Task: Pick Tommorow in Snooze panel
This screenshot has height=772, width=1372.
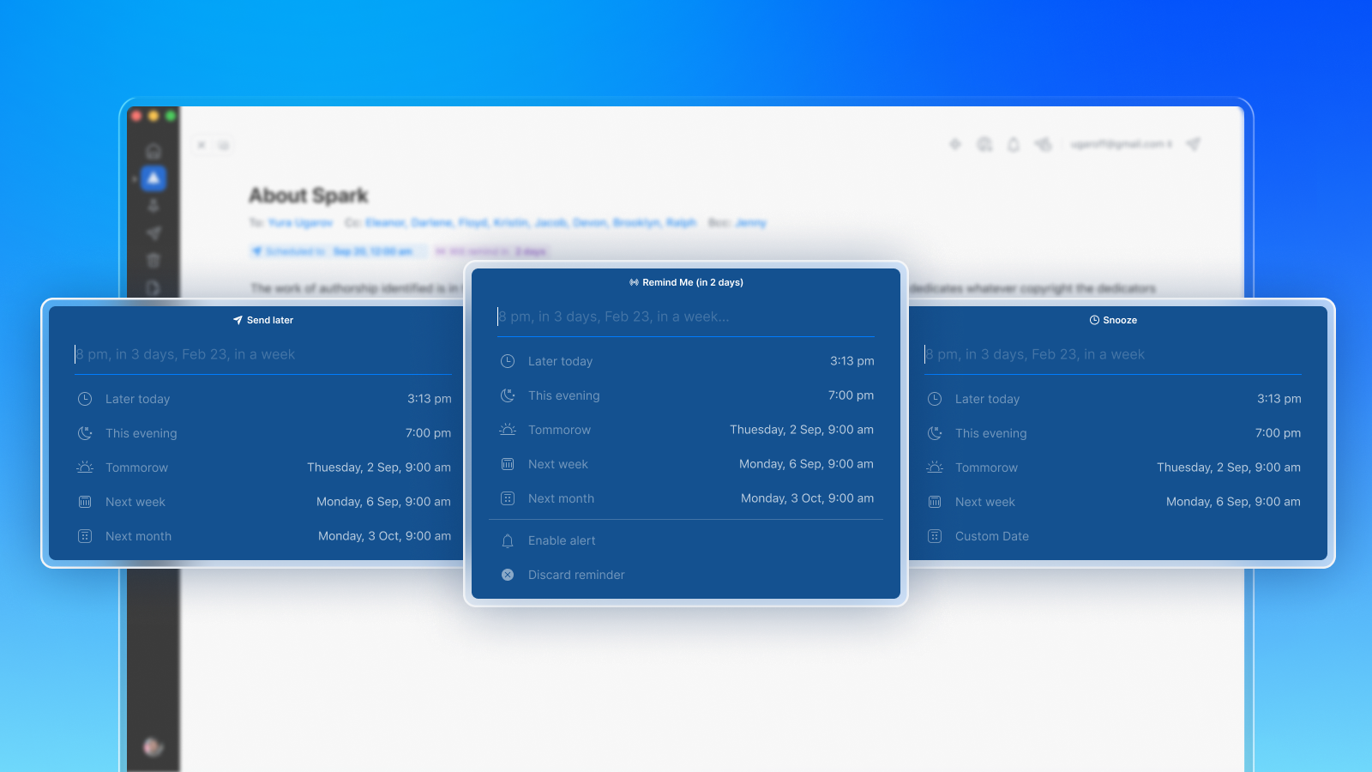Action: (x=1113, y=467)
